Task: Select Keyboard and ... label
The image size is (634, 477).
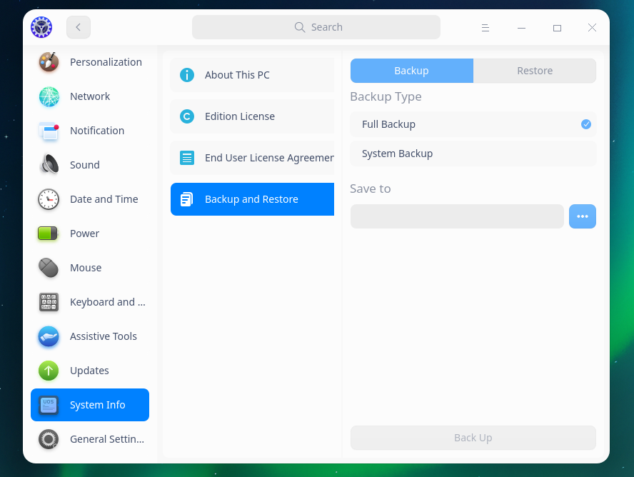Action: click(108, 302)
